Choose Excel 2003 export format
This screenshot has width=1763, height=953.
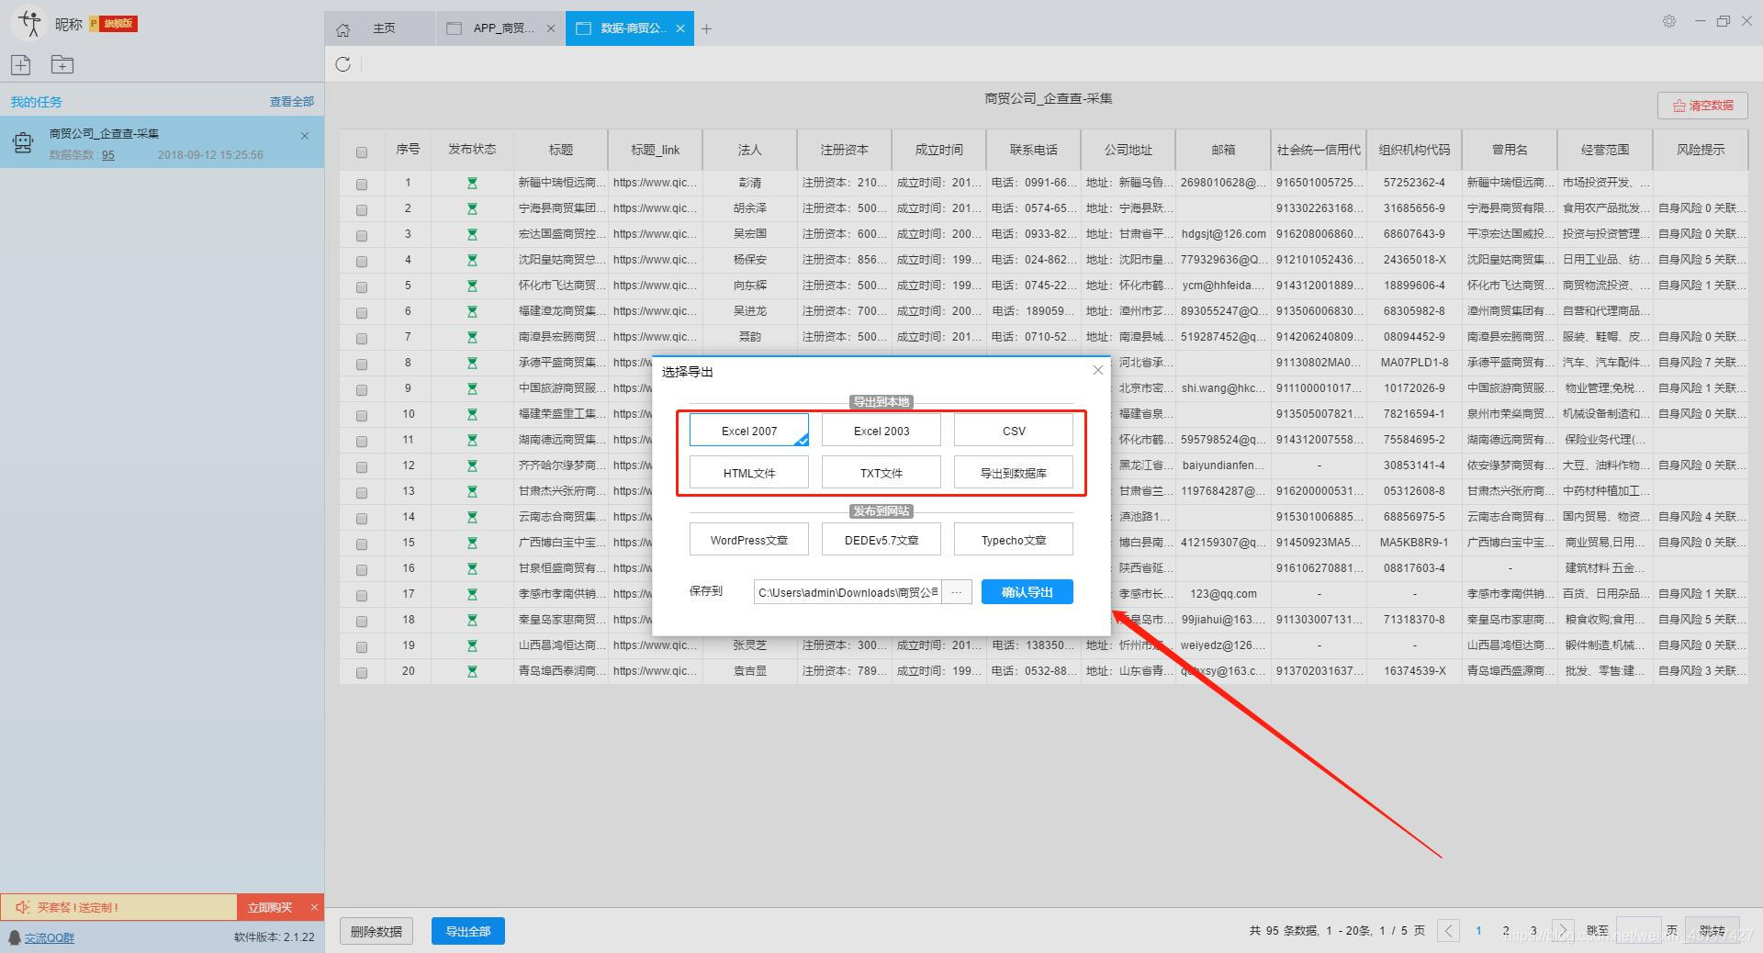[881, 430]
